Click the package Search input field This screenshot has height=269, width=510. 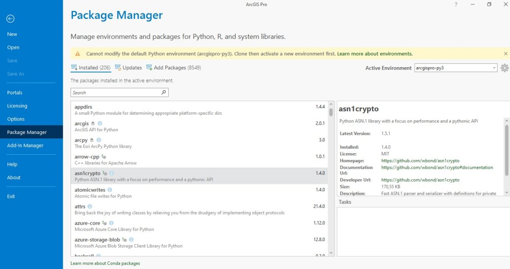pyautogui.click(x=119, y=92)
